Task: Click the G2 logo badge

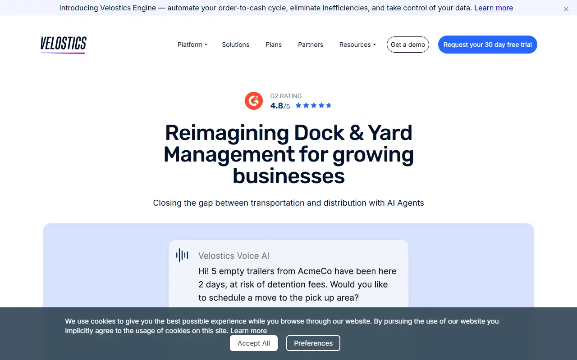Action: 254,101
